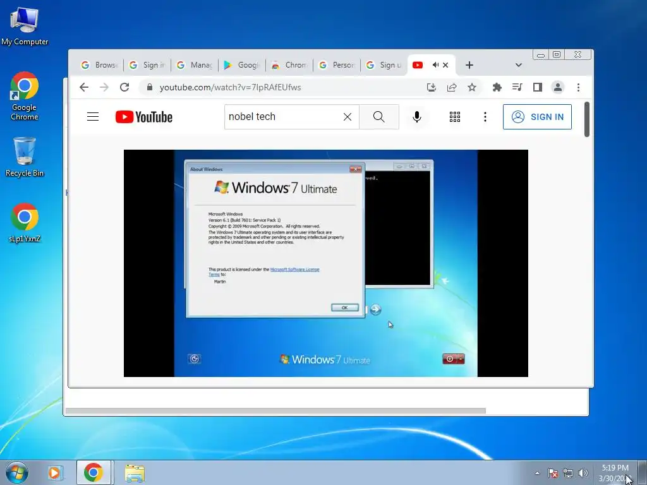Select the Google Chrome desktop shortcut
The width and height of the screenshot is (647, 485).
(x=25, y=96)
